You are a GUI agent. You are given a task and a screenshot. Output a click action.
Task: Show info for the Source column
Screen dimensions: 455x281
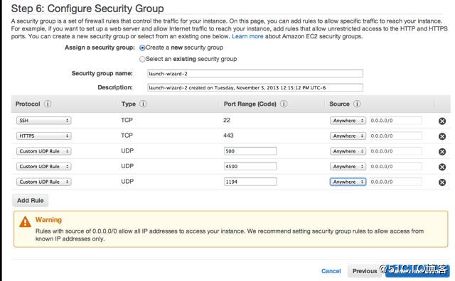point(357,104)
